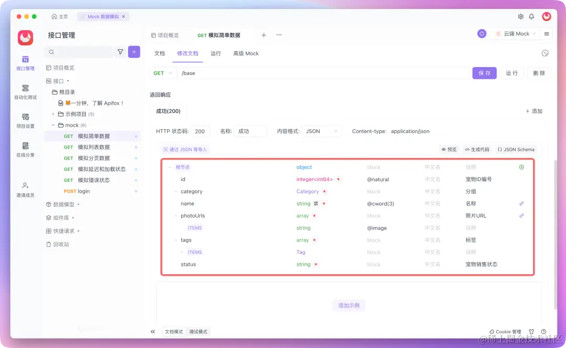Click the 预览 button
566x348 pixels.
click(449, 149)
